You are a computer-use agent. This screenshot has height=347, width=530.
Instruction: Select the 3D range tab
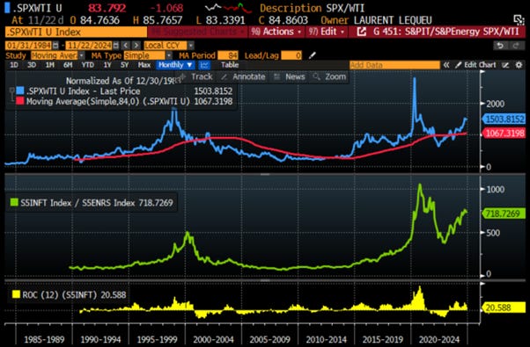32,65
